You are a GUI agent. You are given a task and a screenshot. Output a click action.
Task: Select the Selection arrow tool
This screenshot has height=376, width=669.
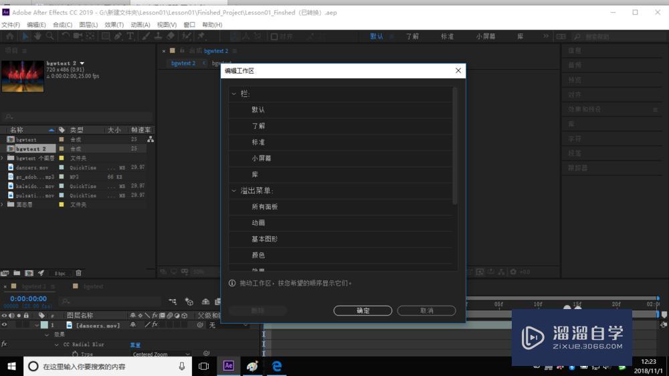point(25,36)
